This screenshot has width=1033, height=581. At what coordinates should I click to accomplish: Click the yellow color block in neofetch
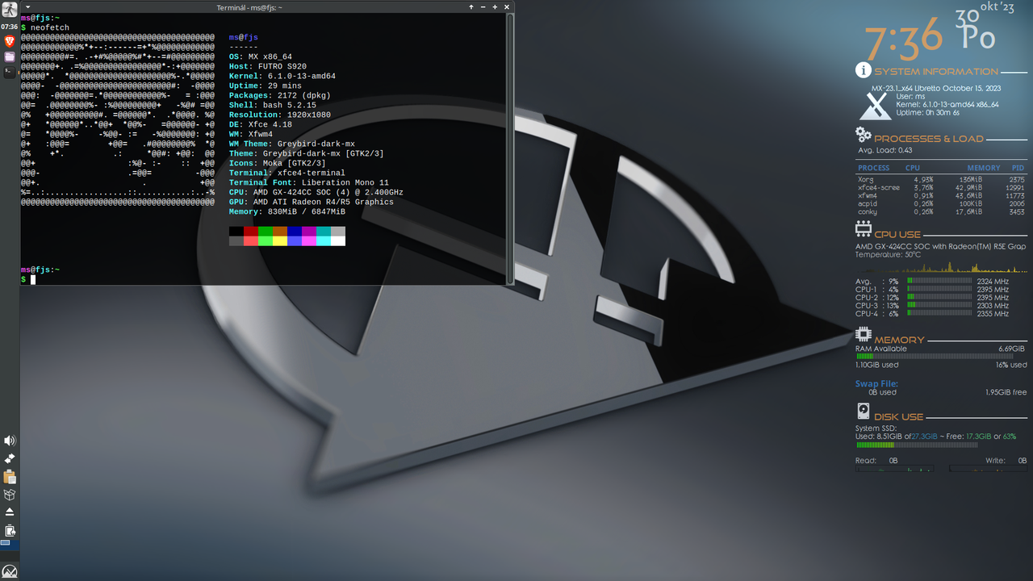(280, 240)
